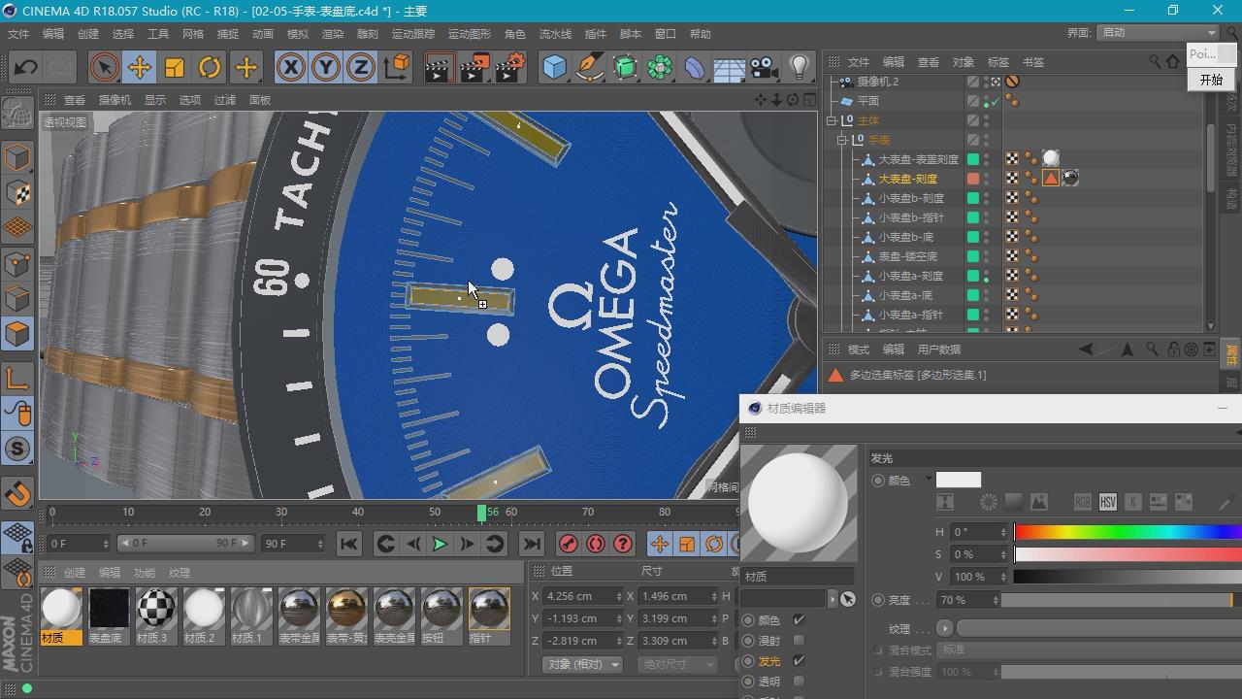Select the 表带-黄 material thumbnail

coord(346,616)
